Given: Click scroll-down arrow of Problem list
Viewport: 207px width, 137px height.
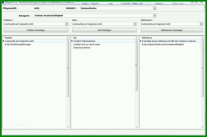Looking at the screenshot, I should [x=68, y=127].
